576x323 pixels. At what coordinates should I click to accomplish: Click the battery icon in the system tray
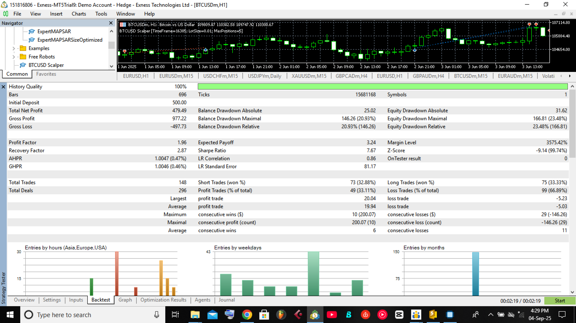(x=501, y=315)
